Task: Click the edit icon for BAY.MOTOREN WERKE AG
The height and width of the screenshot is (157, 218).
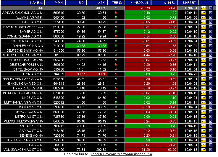Action: point(211,27)
